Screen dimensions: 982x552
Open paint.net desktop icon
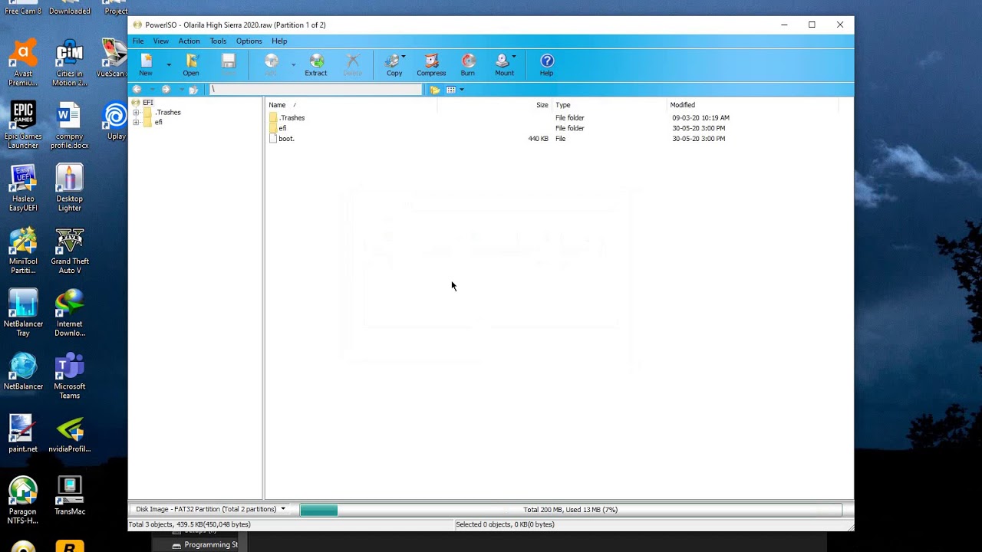tap(23, 434)
